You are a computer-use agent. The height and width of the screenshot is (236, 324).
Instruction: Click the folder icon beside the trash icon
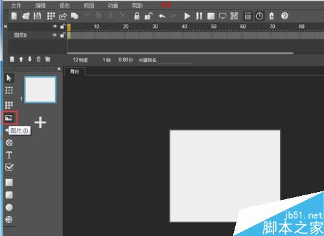(x=47, y=59)
